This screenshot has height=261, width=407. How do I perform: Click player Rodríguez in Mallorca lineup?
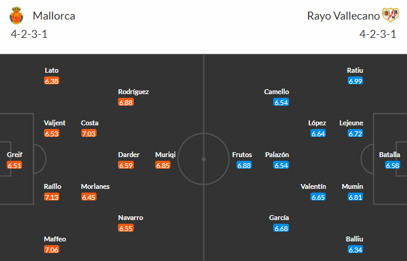coord(133,92)
